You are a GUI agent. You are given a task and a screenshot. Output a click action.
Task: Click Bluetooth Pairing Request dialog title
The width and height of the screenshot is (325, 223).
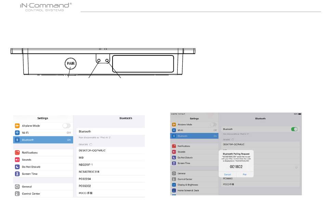coord(236,154)
